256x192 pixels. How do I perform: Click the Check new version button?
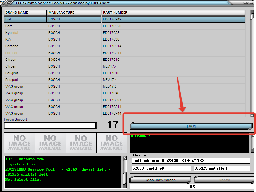coord(160,180)
